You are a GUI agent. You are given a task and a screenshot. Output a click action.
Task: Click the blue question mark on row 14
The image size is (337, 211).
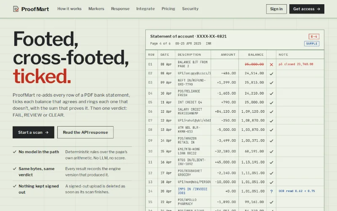(x=271, y=192)
